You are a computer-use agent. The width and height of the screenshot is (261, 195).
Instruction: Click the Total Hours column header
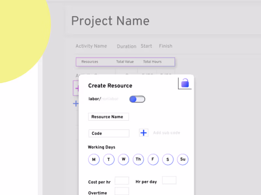tap(152, 62)
